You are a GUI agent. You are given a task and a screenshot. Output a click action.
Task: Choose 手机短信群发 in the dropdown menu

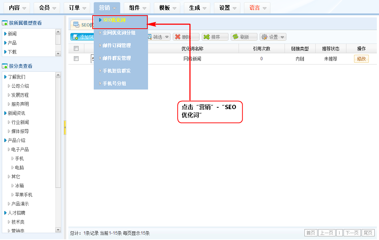[x=117, y=71]
